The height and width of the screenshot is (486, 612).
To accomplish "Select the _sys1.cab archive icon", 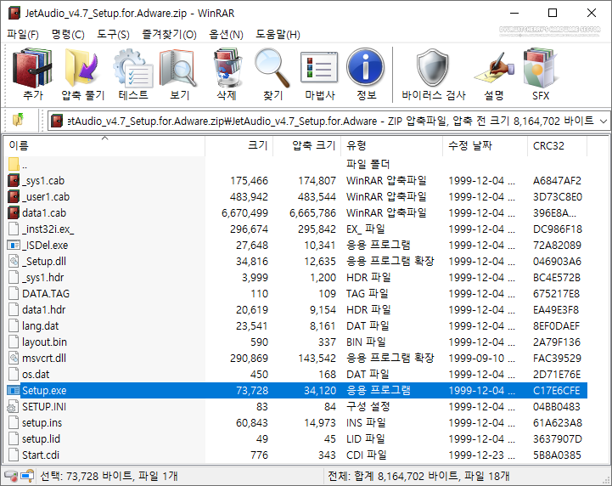I will [14, 180].
